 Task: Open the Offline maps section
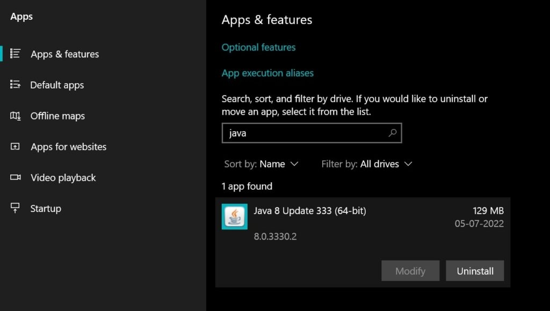[57, 116]
